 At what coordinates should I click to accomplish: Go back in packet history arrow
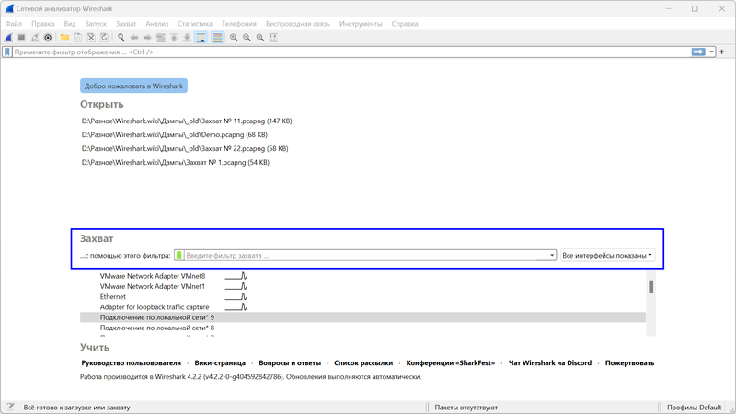tap(134, 38)
